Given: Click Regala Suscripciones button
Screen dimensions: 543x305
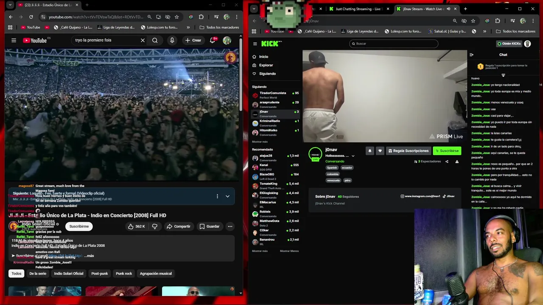Looking at the screenshot, I should point(408,151).
